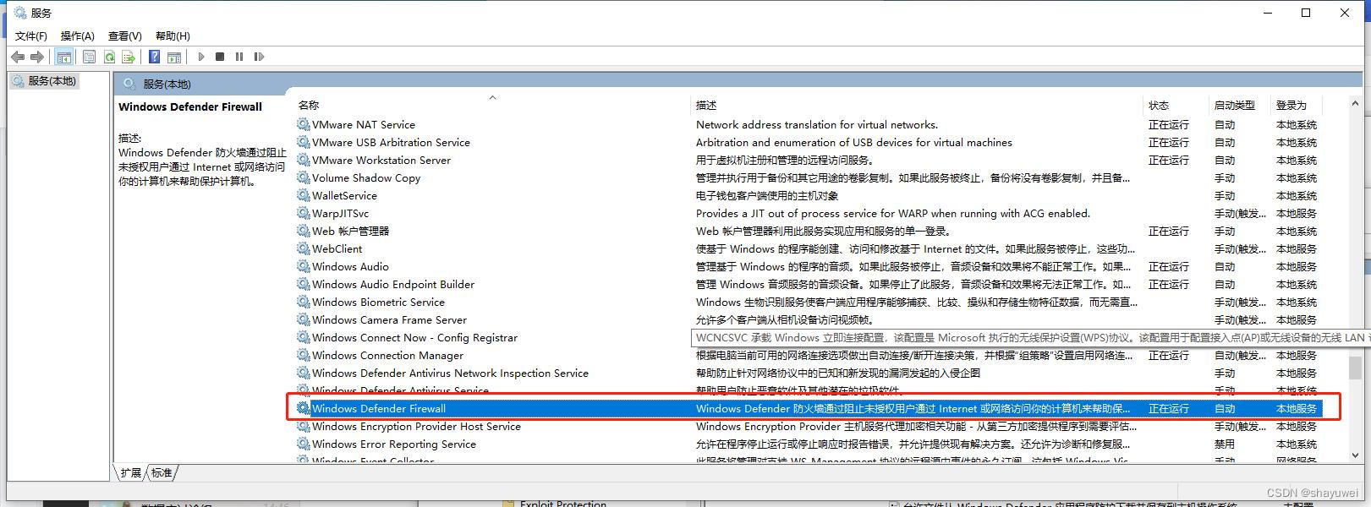Sort by the 名称 column header
The width and height of the screenshot is (1371, 507).
pyautogui.click(x=309, y=106)
